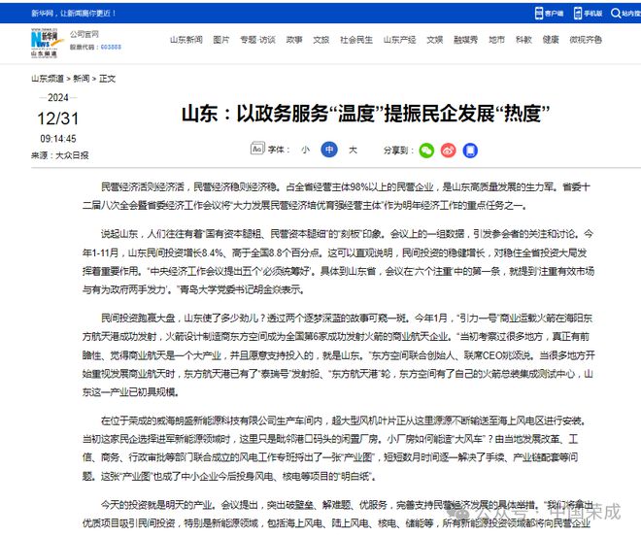Image resolution: width=641 pixels, height=537 pixels.
Task: Open 微视齐鲁 navigation item
Action: [586, 40]
